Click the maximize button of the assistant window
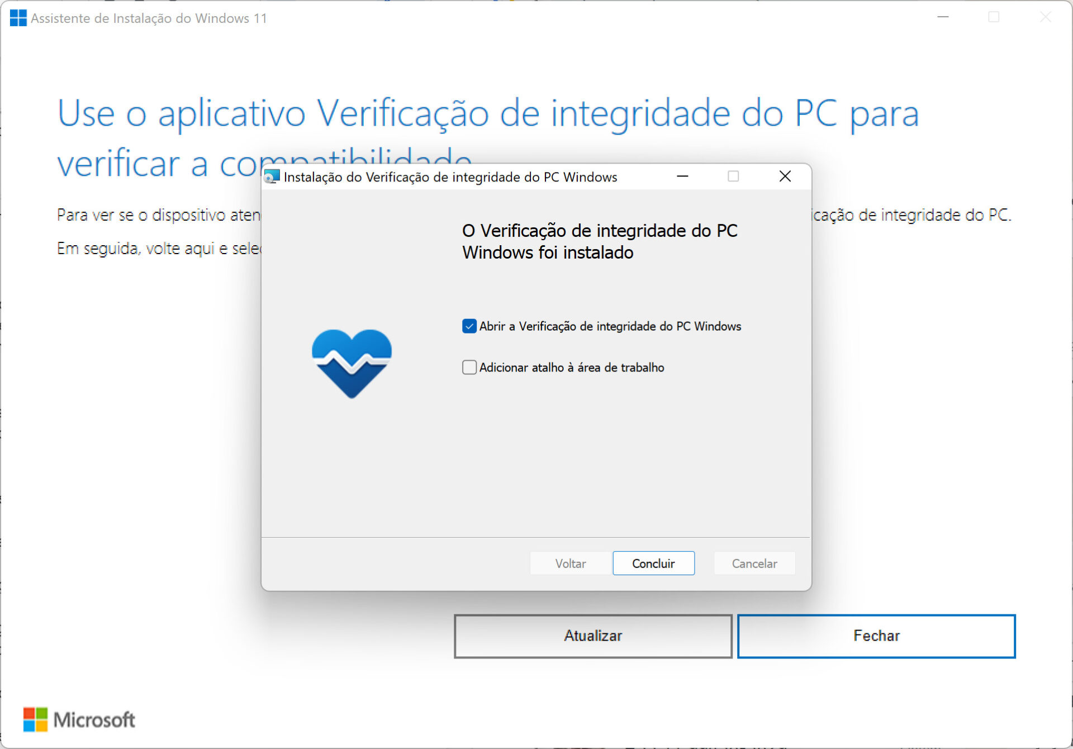Image resolution: width=1073 pixels, height=749 pixels. [994, 17]
